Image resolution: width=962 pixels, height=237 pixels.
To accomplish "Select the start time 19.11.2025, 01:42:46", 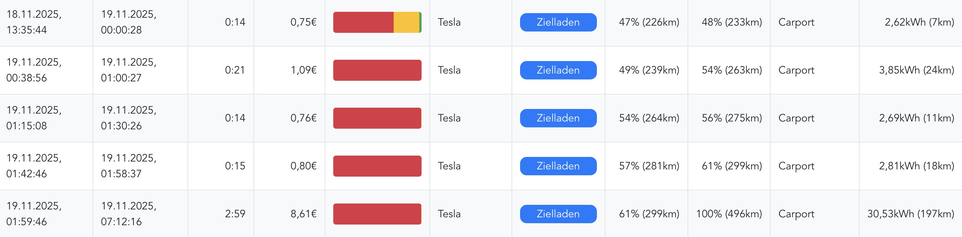I will click(x=34, y=166).
